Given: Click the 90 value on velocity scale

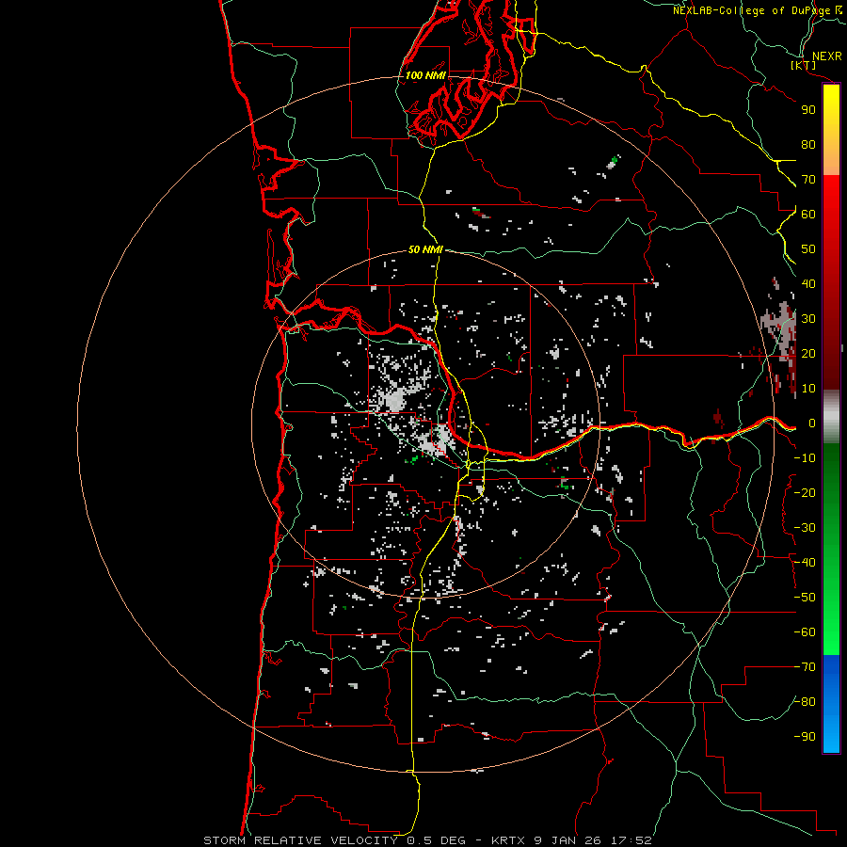Looking at the screenshot, I should pos(808,110).
